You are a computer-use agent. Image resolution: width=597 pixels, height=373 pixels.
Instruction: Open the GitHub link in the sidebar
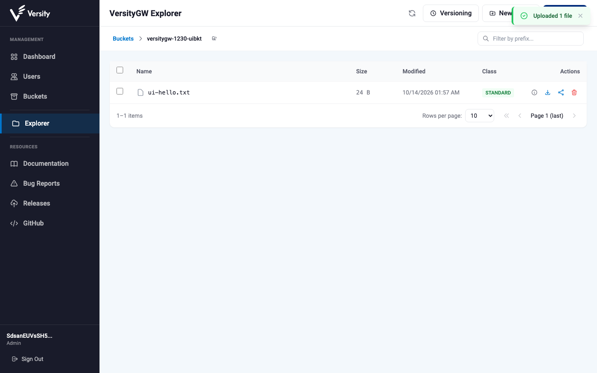50,223
